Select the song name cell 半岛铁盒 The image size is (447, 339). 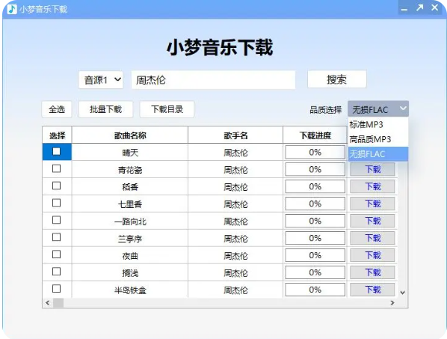(130, 290)
